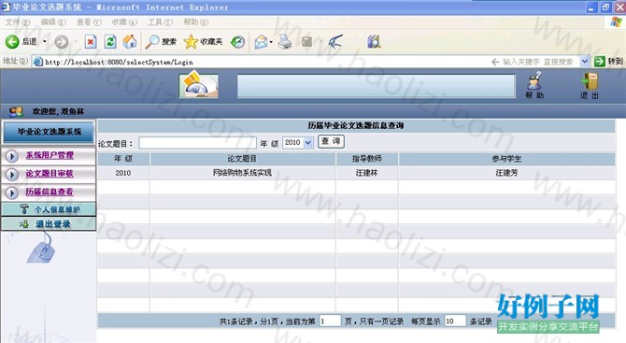The height and width of the screenshot is (343, 626).
Task: Select the 网络购物系统实现 title cell
Action: pyautogui.click(x=242, y=173)
